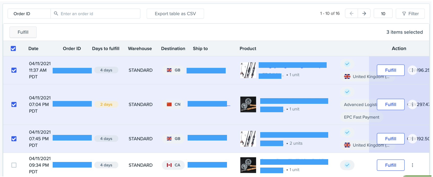Uncheck the 07:04 PM order checkbox
This screenshot has width=433, height=177.
(14, 105)
